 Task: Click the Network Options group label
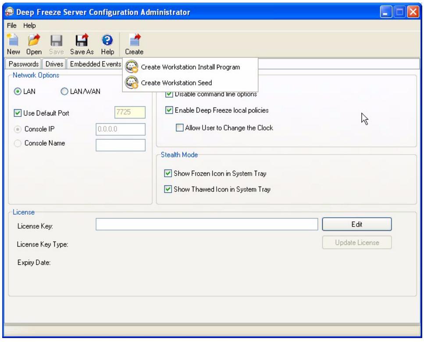[36, 75]
